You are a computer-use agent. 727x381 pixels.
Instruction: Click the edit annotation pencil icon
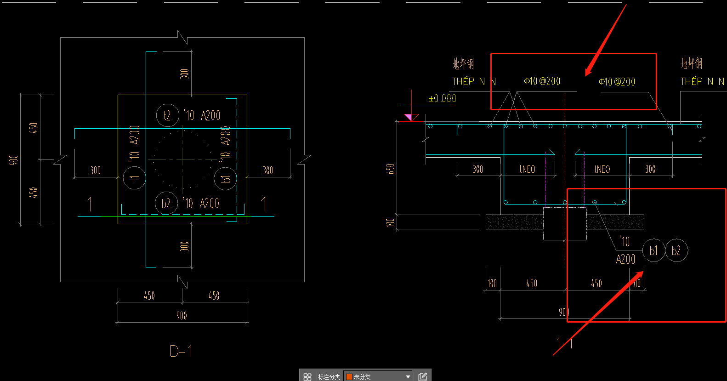click(x=423, y=376)
